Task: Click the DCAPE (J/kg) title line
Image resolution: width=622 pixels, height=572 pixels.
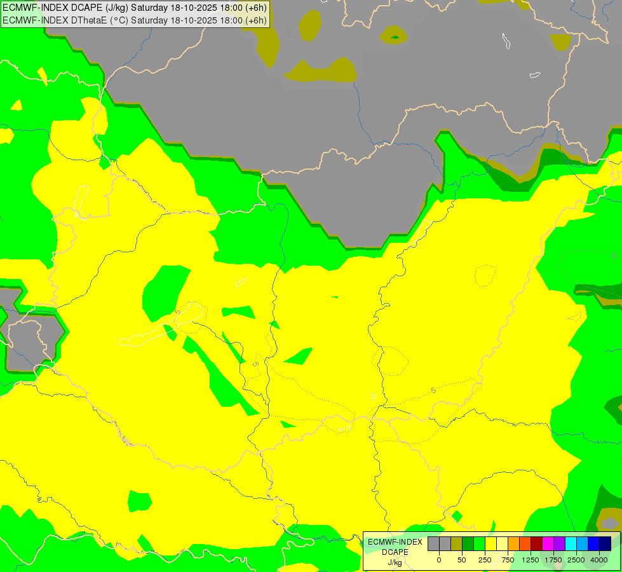Action: (135, 8)
